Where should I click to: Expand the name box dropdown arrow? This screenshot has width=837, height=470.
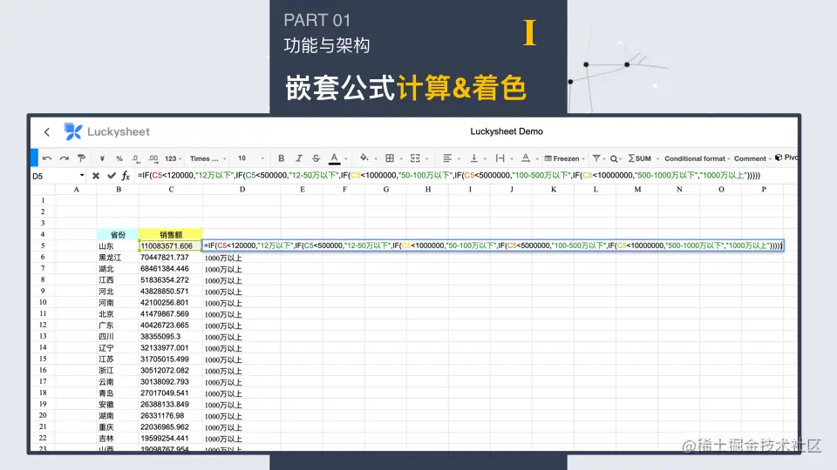pyautogui.click(x=82, y=175)
